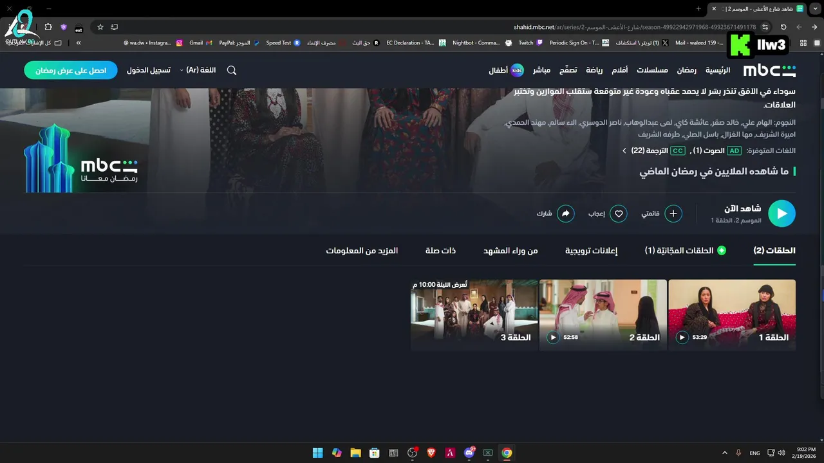
Task: Add the show to My List
Action: pyautogui.click(x=673, y=213)
